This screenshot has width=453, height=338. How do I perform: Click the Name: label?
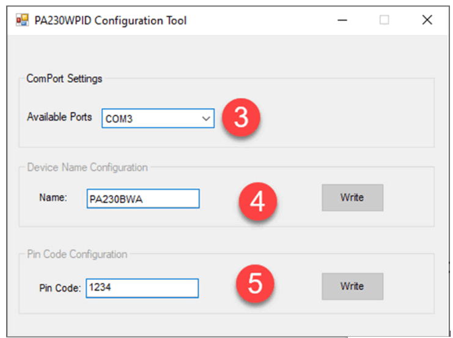pyautogui.click(x=53, y=198)
